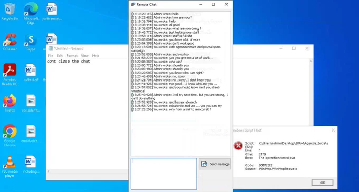Click chat line 'cobalstrike and vnc ... yes you can try'
359x192 pixels.
tap(176, 106)
